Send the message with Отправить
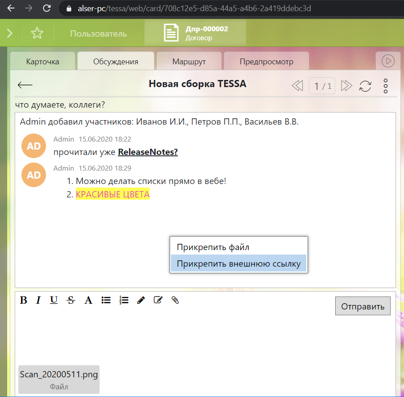The image size is (404, 397). [x=363, y=306]
